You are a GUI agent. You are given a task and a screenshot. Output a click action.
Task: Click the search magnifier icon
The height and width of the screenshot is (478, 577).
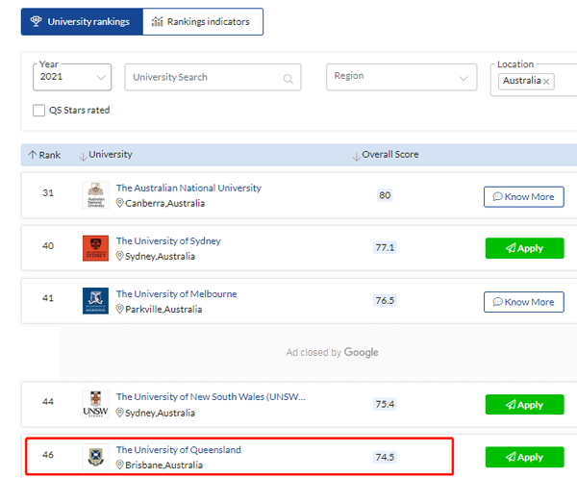[288, 78]
